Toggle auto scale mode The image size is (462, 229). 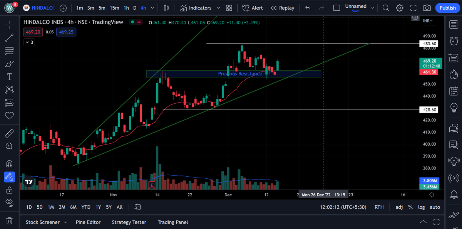[435, 207]
